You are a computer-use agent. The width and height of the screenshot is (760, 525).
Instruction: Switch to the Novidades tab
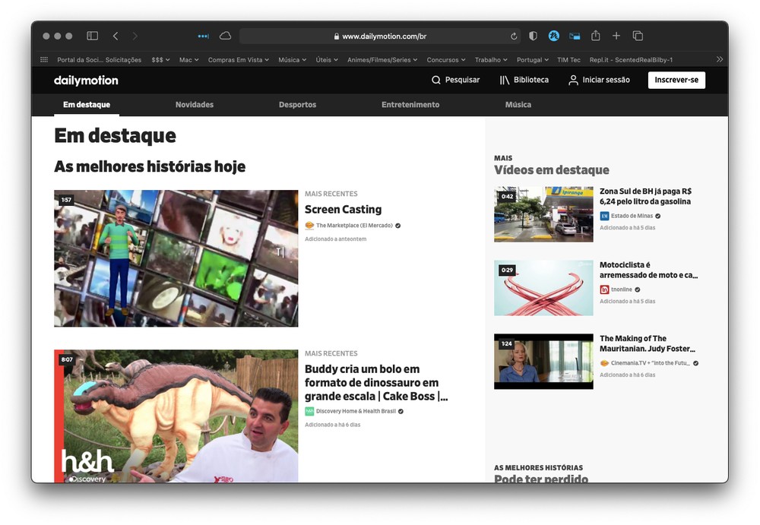pyautogui.click(x=195, y=105)
